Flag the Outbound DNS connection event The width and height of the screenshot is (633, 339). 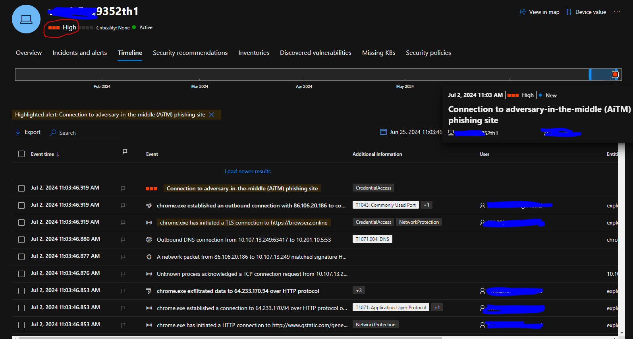(123, 240)
